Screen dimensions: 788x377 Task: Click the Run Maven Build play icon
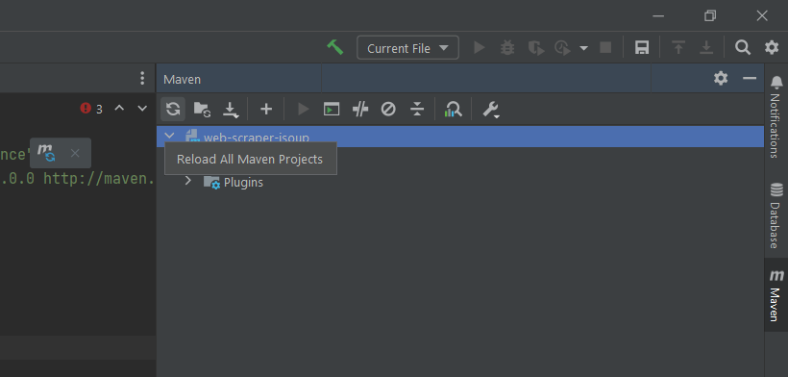(x=303, y=109)
